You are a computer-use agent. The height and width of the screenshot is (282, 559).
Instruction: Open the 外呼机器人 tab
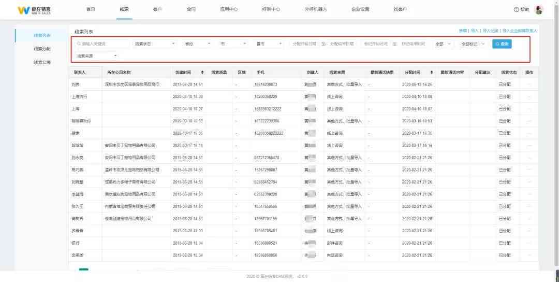(x=316, y=9)
